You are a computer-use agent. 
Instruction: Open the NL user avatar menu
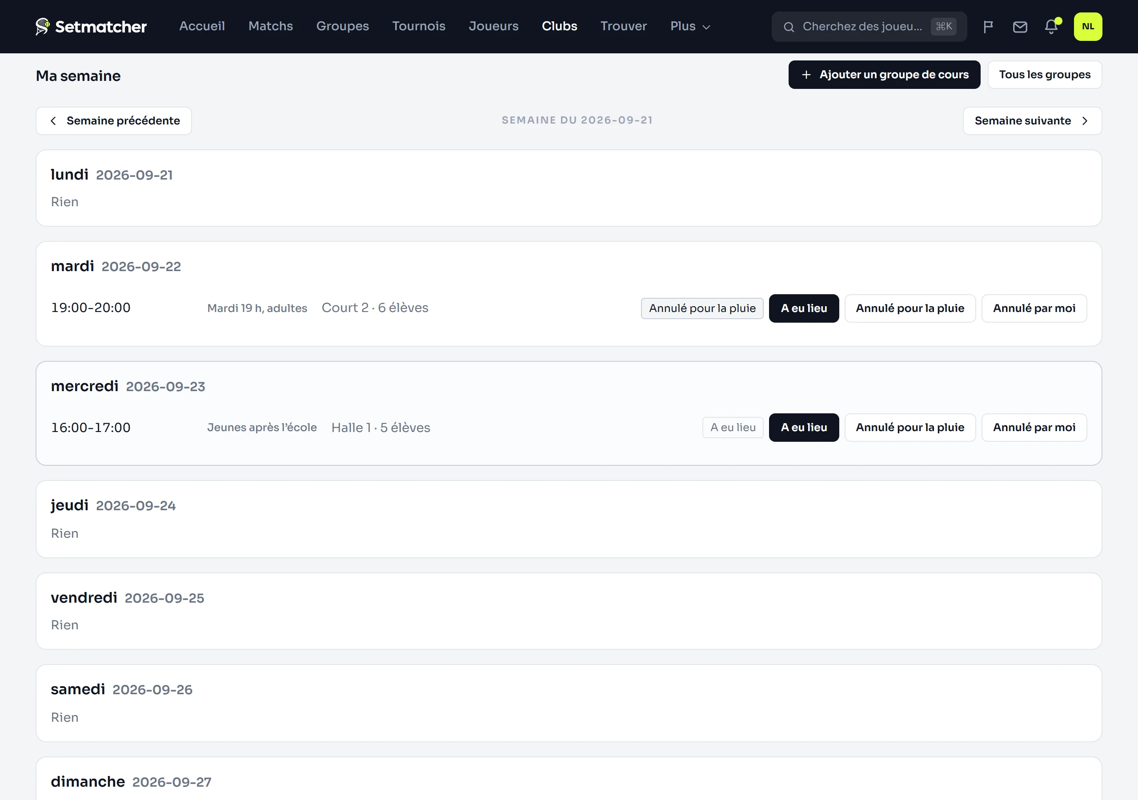(1087, 27)
